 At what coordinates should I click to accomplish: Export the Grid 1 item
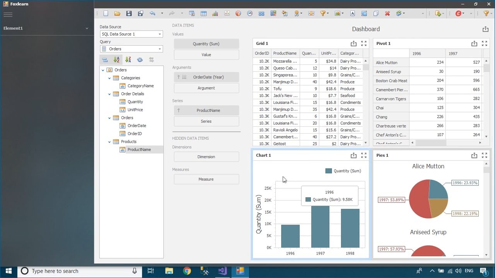pyautogui.click(x=353, y=44)
